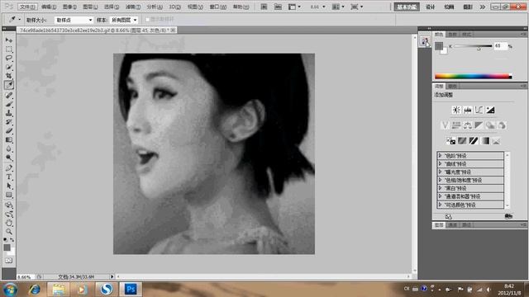This screenshot has width=529, height=297.
Task: Pick a color from the spectrum ramp
Action: coord(473,77)
